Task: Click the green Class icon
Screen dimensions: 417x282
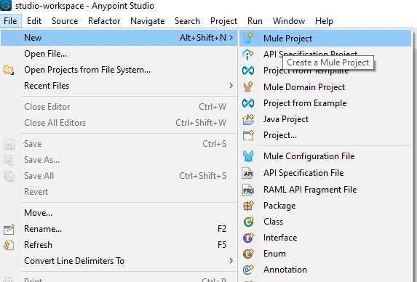Action: [248, 222]
